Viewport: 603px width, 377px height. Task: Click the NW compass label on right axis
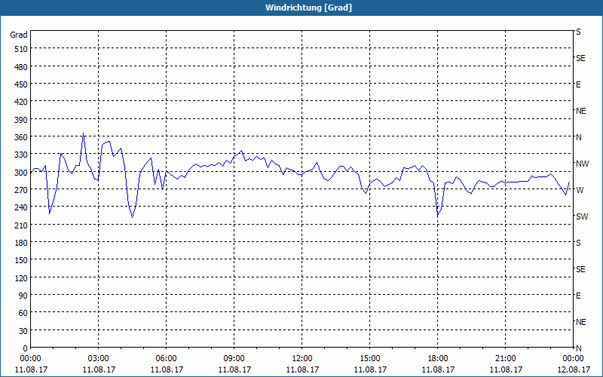(x=582, y=164)
